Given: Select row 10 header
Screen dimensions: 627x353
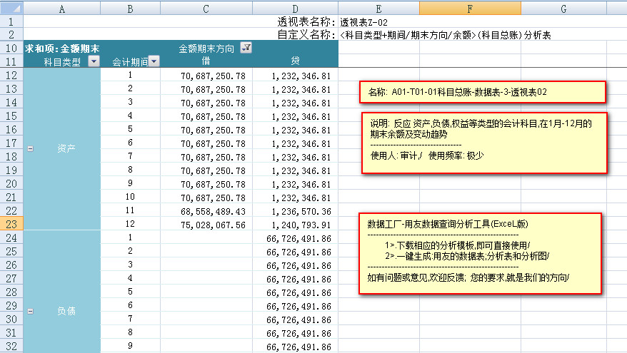Looking at the screenshot, I should tap(11, 48).
